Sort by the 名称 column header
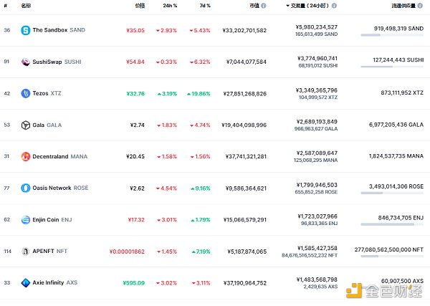The image size is (430, 306). click(x=26, y=6)
